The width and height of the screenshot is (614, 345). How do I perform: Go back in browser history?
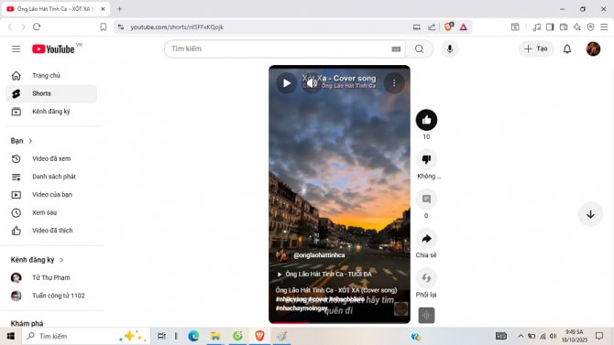click(x=10, y=27)
